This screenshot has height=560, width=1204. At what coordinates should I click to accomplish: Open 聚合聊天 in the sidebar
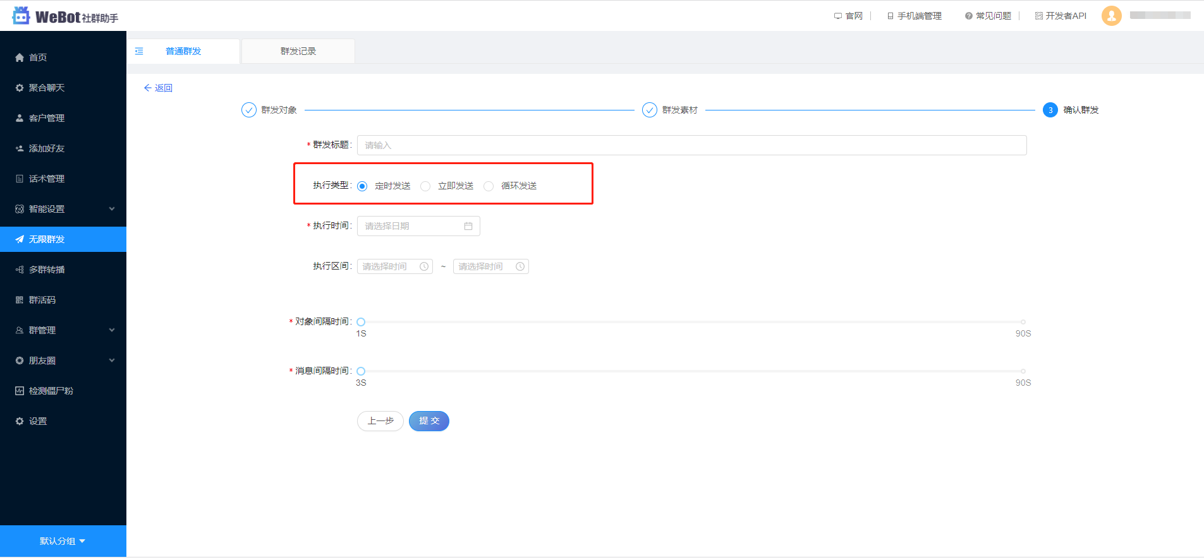63,88
